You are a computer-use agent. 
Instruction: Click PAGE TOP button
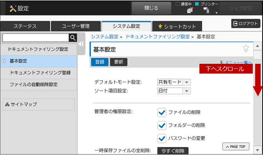click(236, 147)
